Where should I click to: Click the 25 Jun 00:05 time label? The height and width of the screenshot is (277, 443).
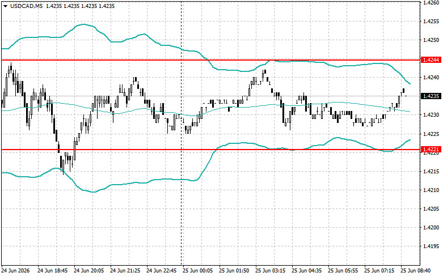tap(198, 271)
